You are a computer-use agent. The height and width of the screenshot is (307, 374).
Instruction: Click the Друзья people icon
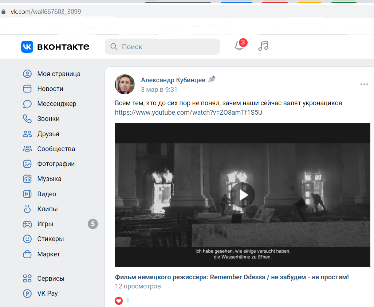click(x=27, y=134)
